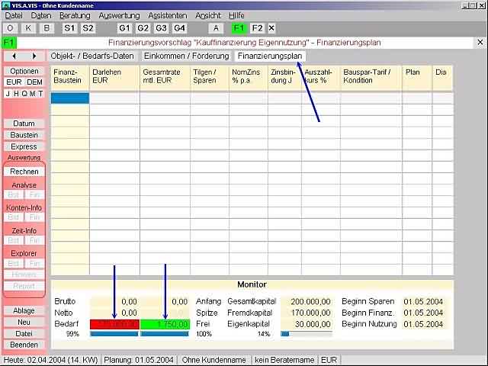
Task: Open the Auswertung menu
Action: [x=119, y=15]
